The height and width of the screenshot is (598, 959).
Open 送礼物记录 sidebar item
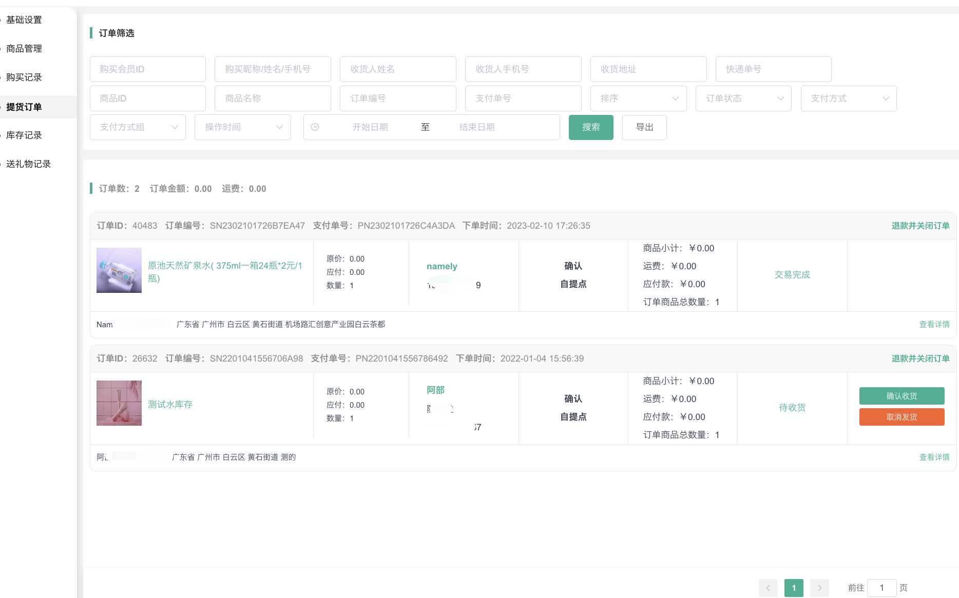click(29, 164)
